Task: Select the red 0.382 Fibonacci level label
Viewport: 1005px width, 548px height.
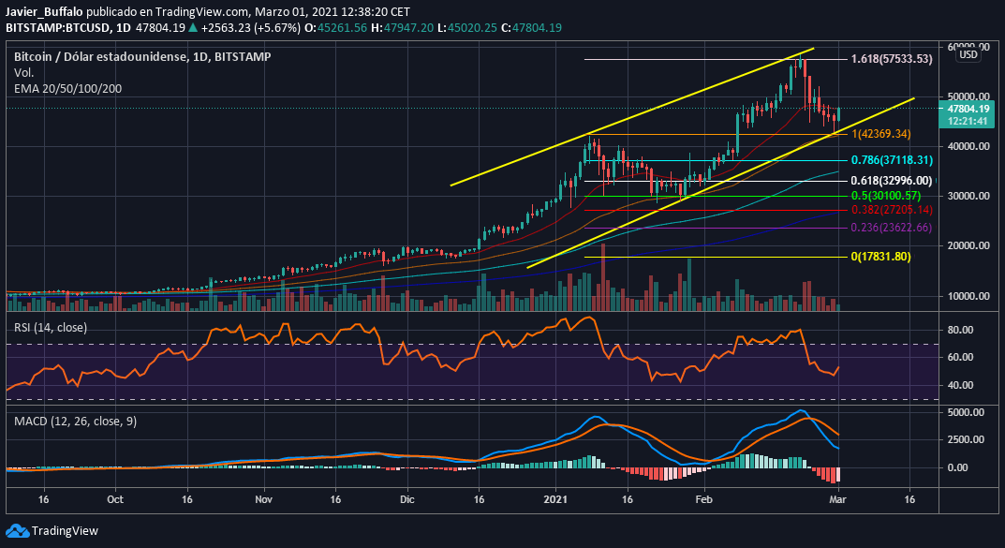Action: [892, 212]
